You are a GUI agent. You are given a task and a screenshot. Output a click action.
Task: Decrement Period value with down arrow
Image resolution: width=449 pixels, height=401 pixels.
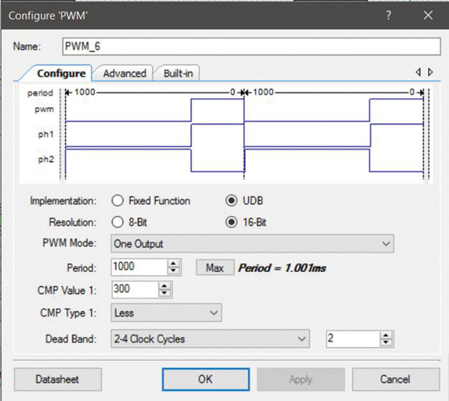[x=173, y=271]
